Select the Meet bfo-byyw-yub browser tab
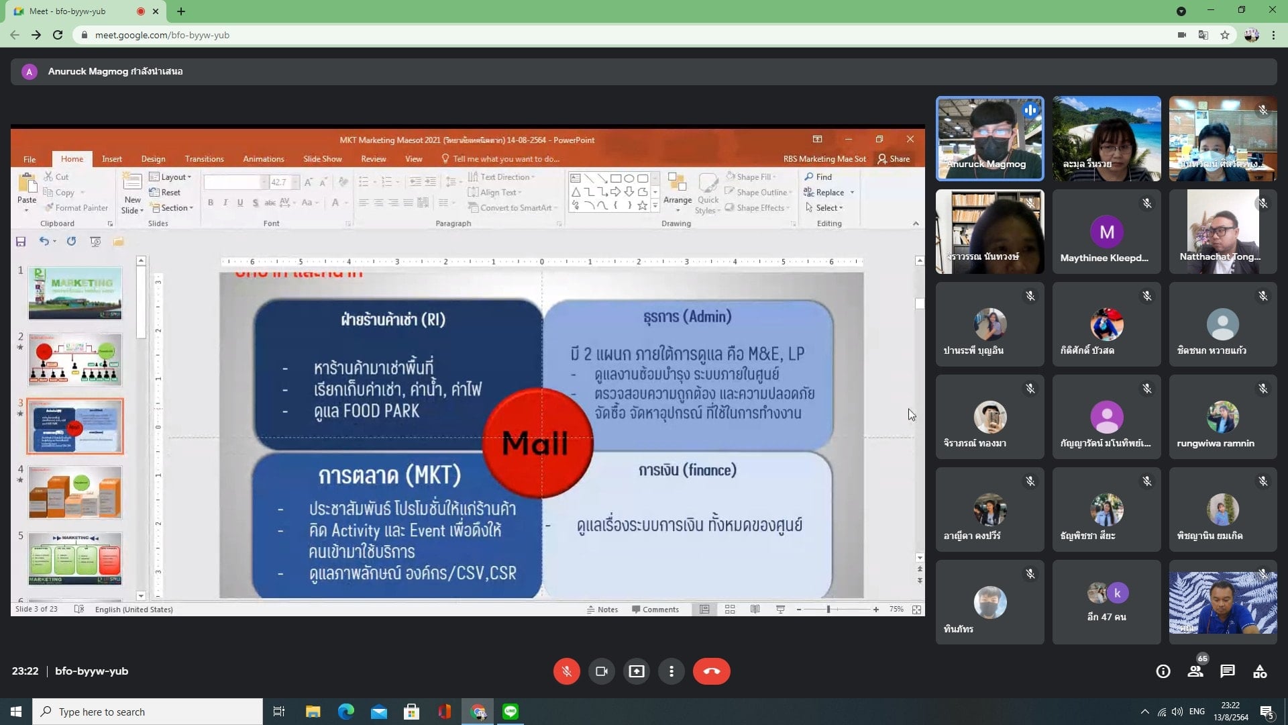 coord(74,11)
